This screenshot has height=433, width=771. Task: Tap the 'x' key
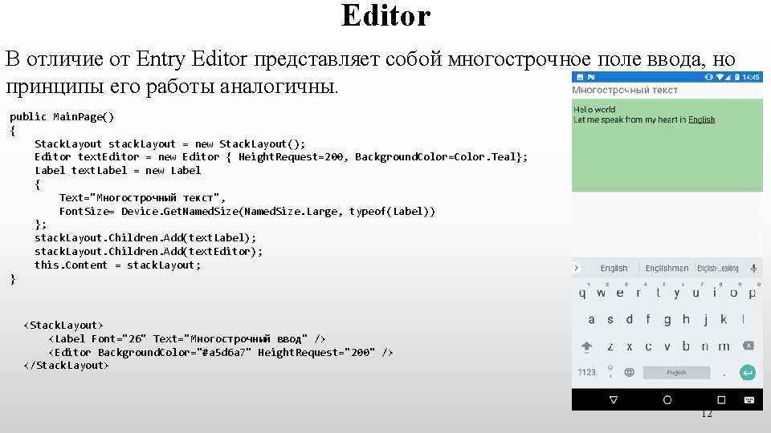(x=630, y=346)
